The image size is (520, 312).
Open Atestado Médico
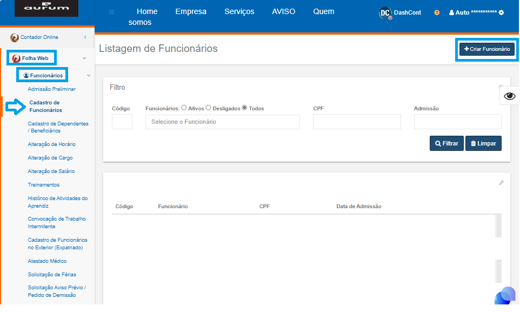click(47, 261)
